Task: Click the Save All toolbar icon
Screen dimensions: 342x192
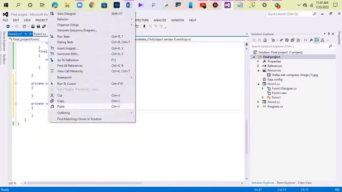Action: (x=44, y=26)
